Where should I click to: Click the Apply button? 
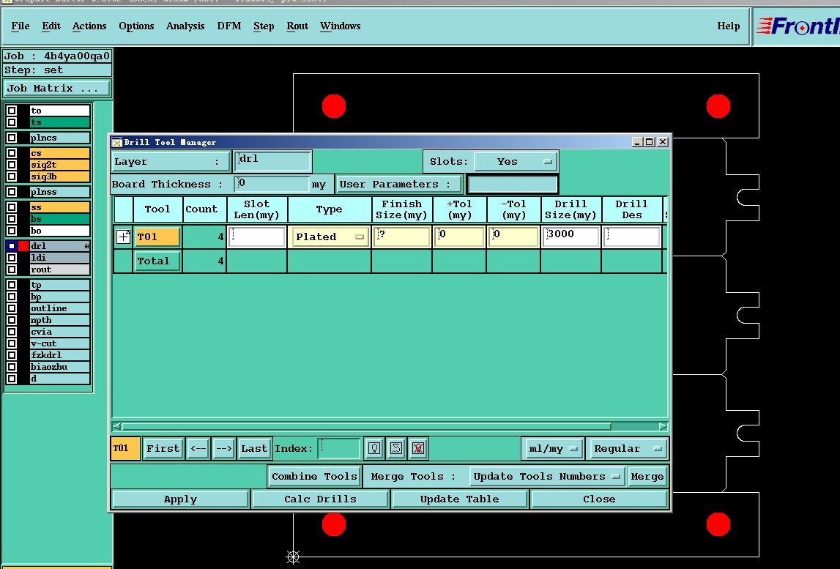pyautogui.click(x=181, y=499)
